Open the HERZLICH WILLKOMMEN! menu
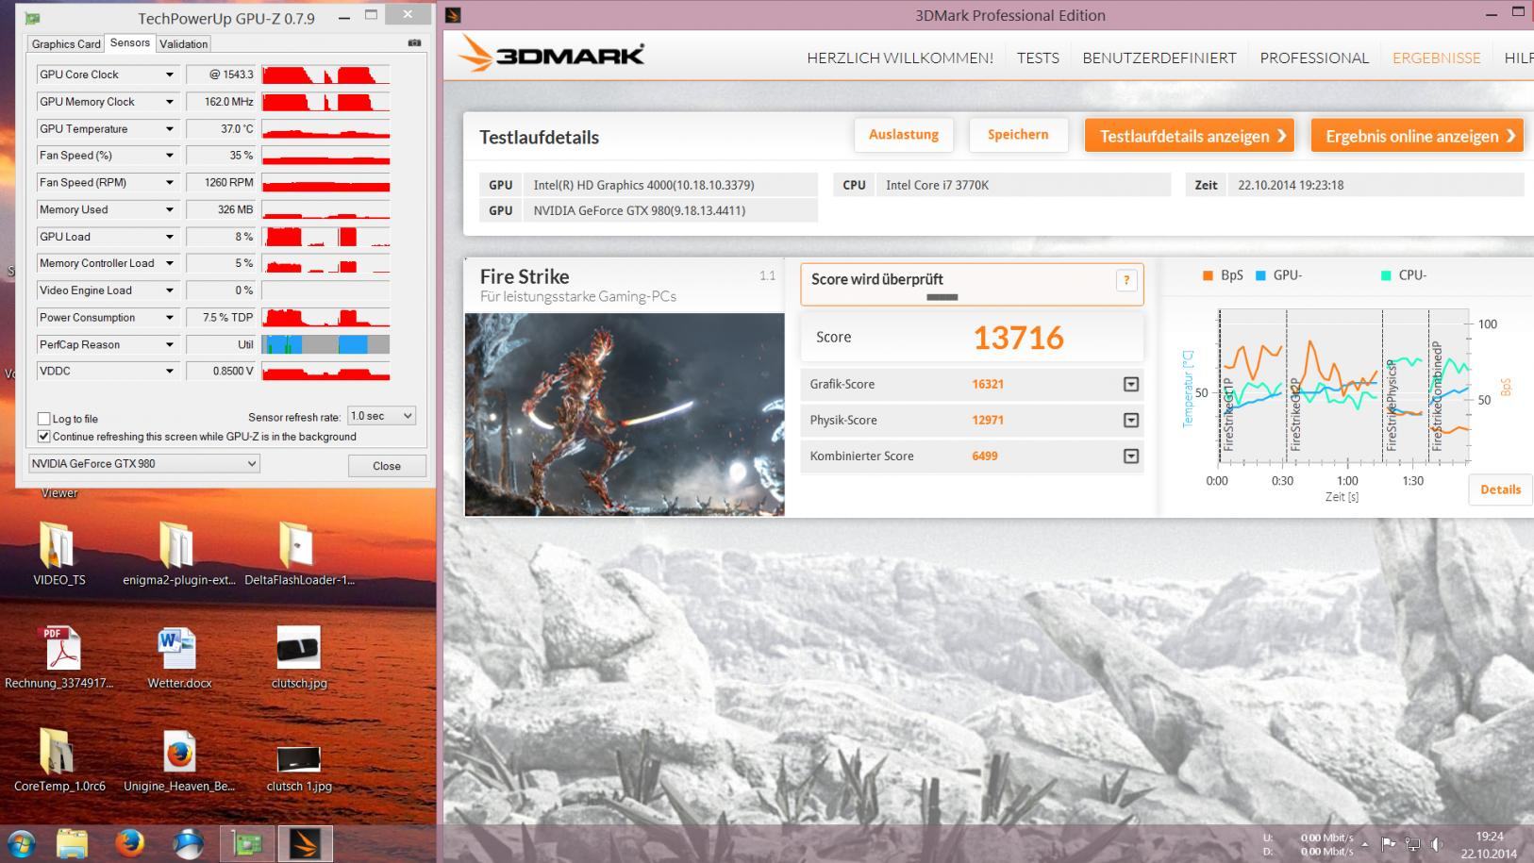 pos(900,58)
